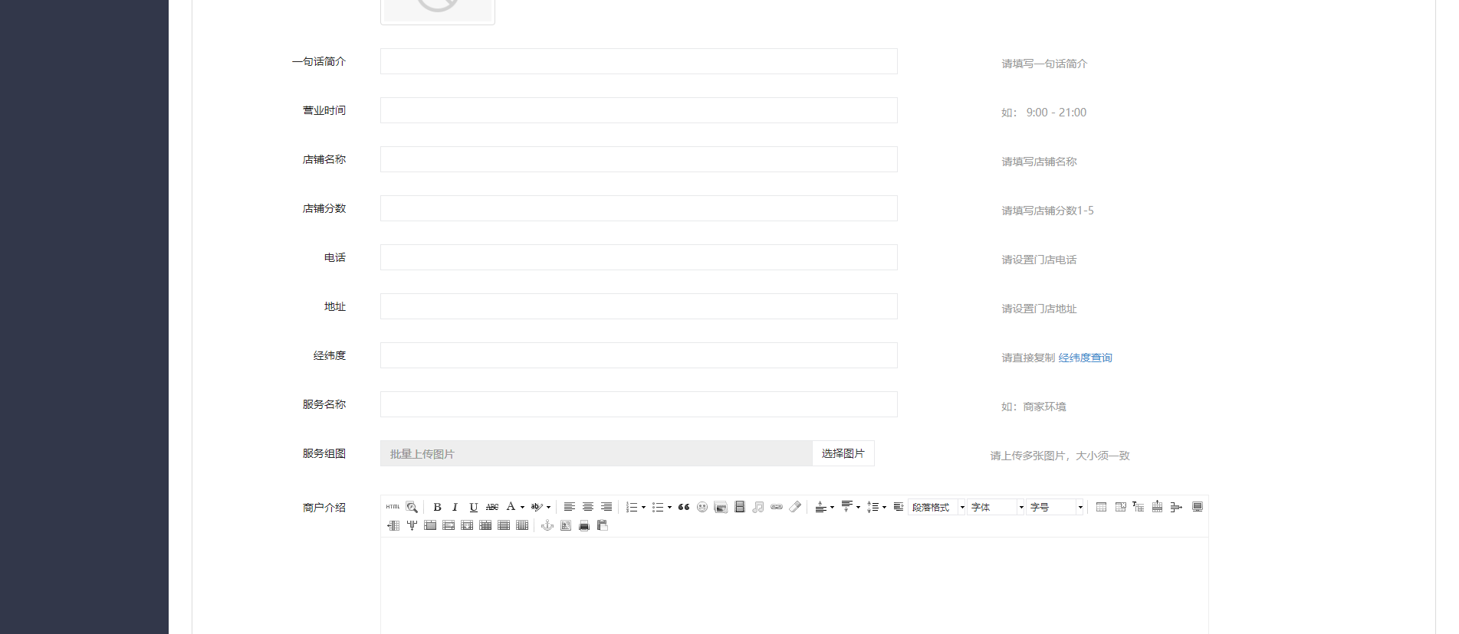Focus the 经纬度 input field
This screenshot has width=1459, height=634.
pos(639,355)
